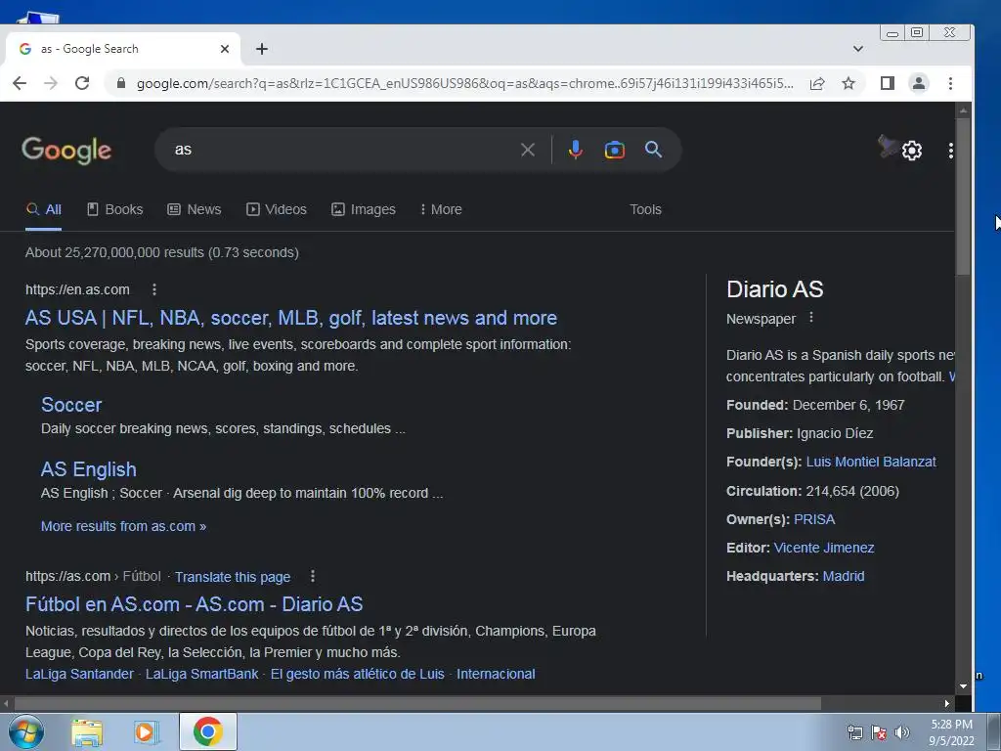
Task: Bookmark this page with the star icon
Action: [x=849, y=83]
